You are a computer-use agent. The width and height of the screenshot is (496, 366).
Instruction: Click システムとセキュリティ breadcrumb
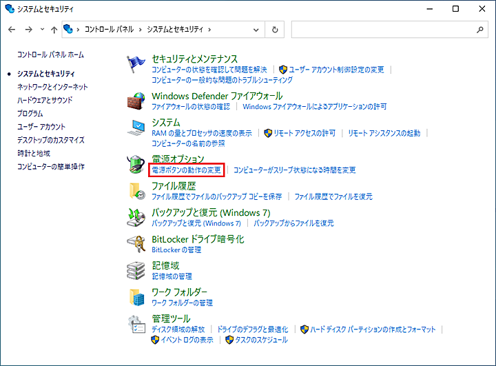click(x=175, y=30)
